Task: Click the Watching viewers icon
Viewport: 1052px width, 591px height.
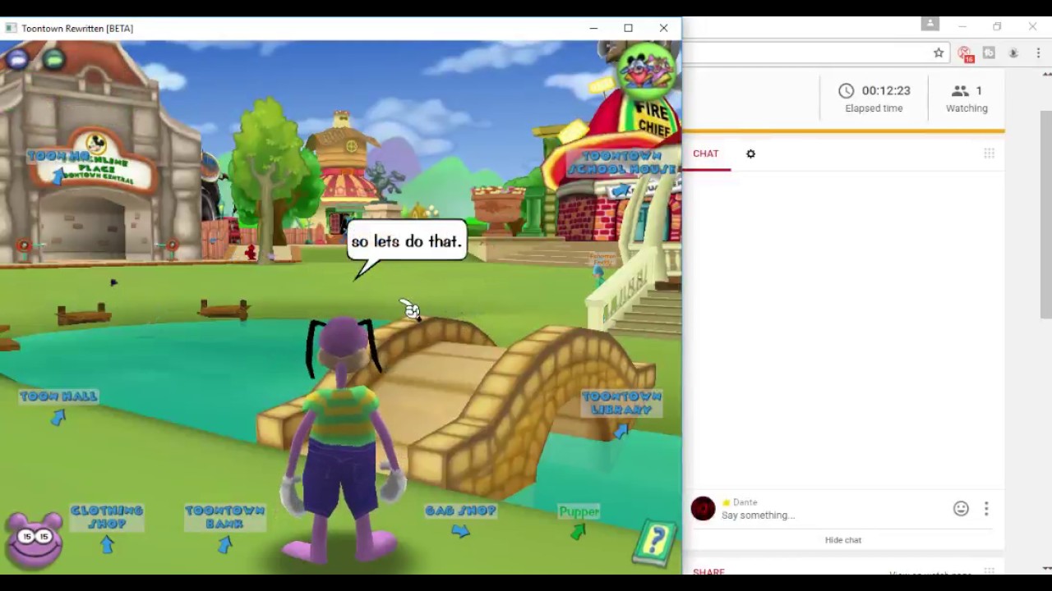Action: click(x=959, y=90)
